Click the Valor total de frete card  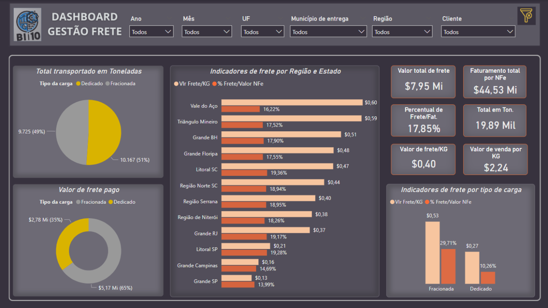click(423, 82)
